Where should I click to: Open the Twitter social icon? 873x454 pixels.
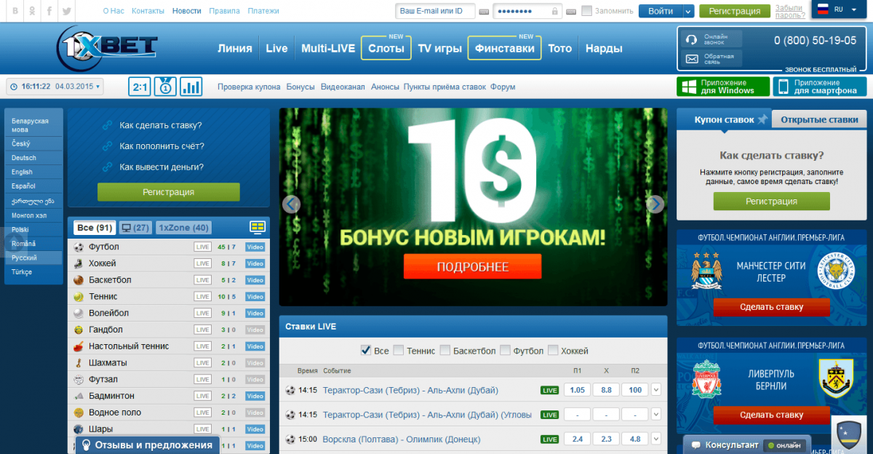point(67,12)
